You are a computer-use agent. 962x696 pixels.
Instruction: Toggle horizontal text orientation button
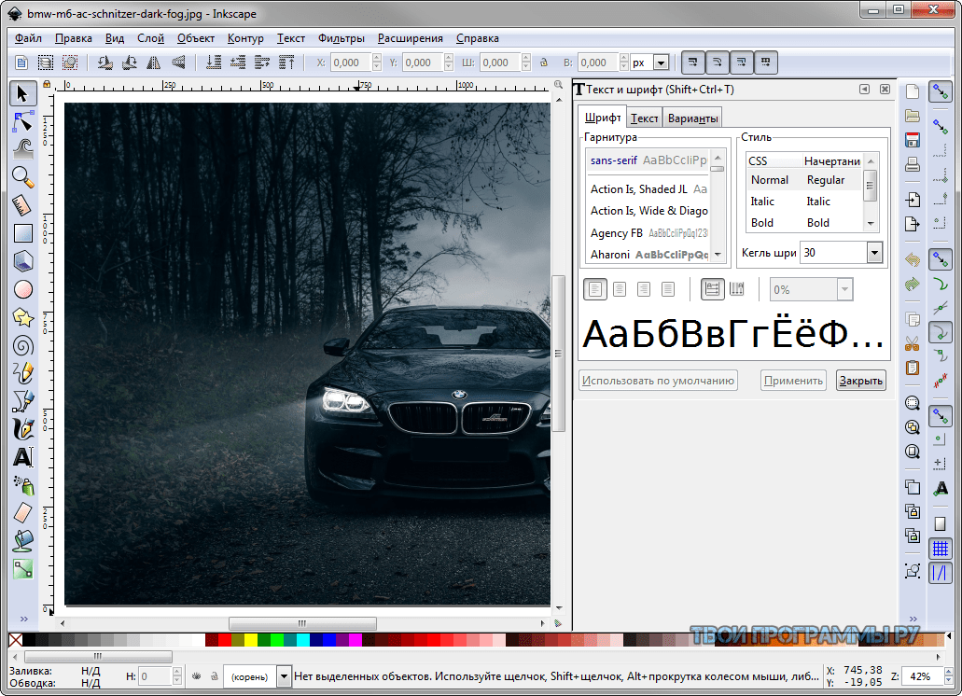pos(712,289)
